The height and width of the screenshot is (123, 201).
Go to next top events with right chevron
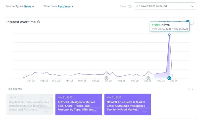click(192, 89)
